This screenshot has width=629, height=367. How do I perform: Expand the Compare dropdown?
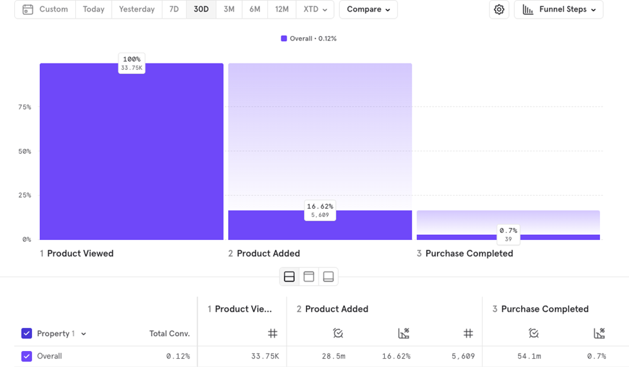point(368,10)
